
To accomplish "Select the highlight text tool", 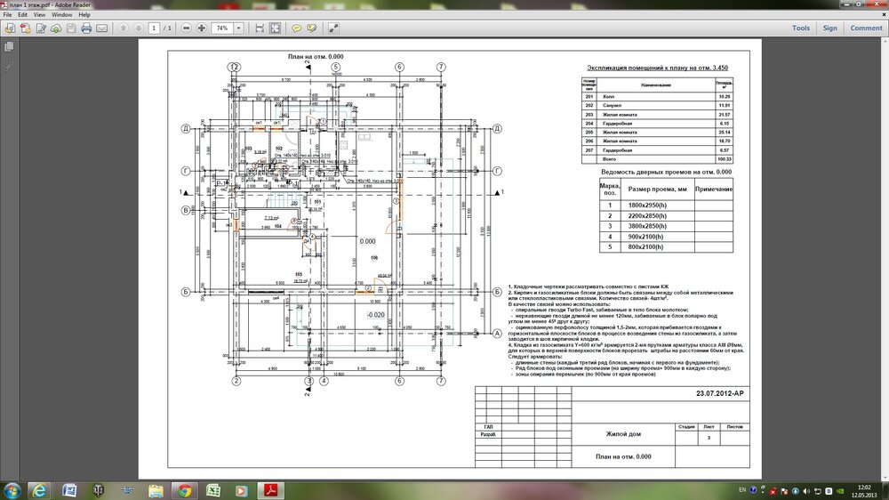I will 314,28.
